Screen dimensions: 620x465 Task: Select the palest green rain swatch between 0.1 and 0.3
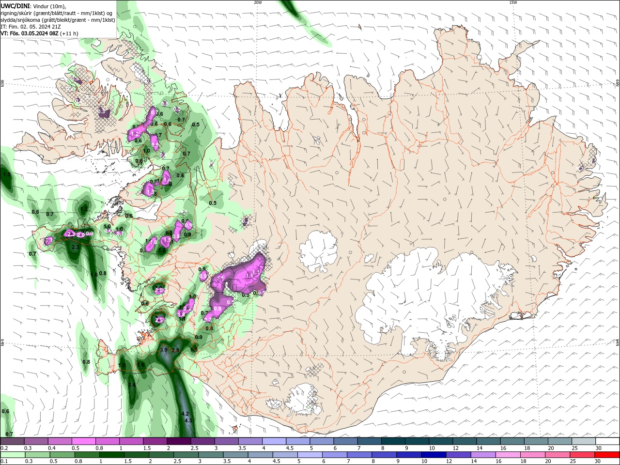pyautogui.click(x=13, y=455)
